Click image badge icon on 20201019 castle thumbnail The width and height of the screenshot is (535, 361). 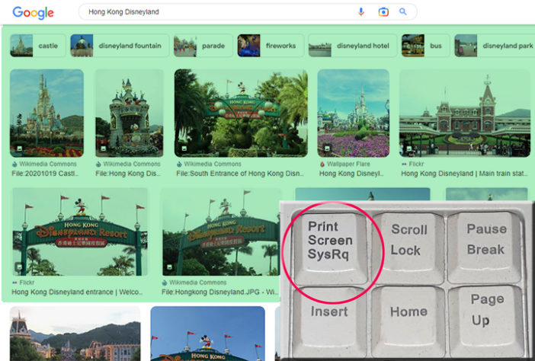[20, 149]
